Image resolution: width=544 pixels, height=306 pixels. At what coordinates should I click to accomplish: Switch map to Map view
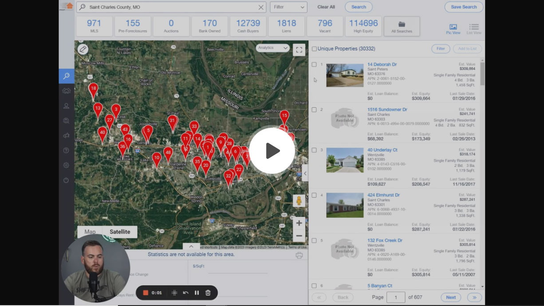tap(90, 232)
